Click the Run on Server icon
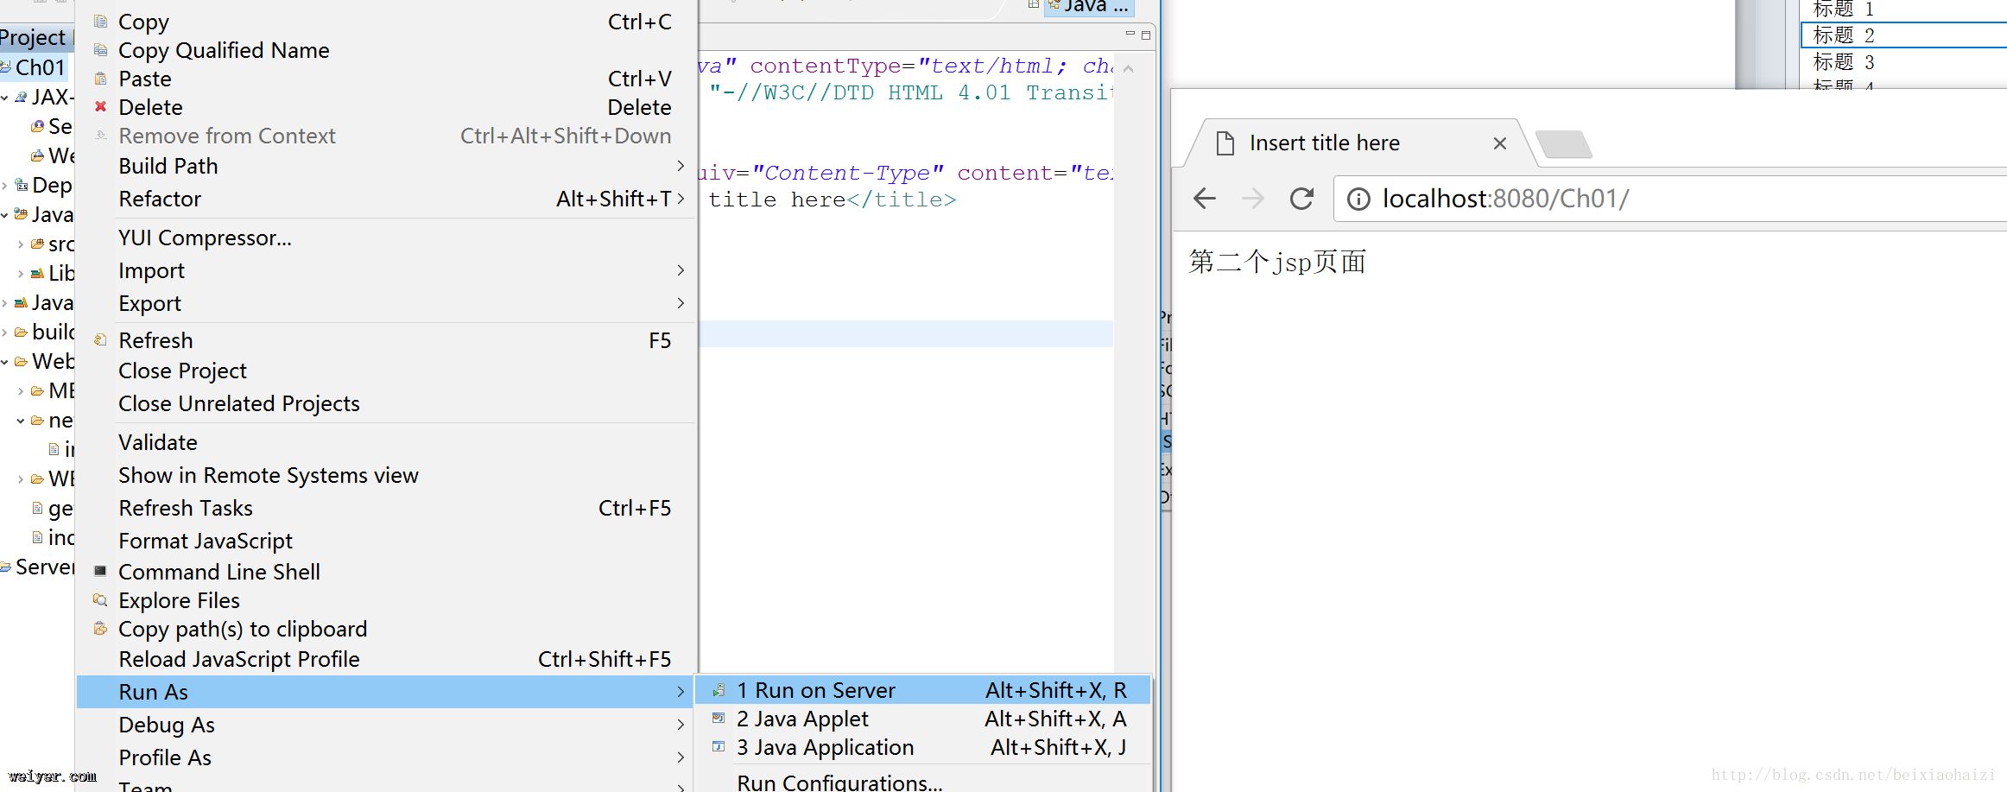Screen dimensions: 2007x792 coord(718,690)
